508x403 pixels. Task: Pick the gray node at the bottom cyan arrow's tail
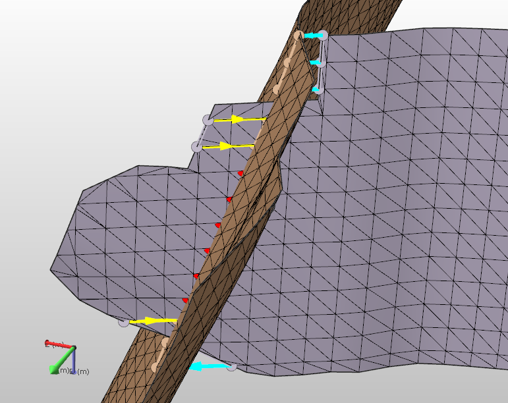(x=231, y=367)
